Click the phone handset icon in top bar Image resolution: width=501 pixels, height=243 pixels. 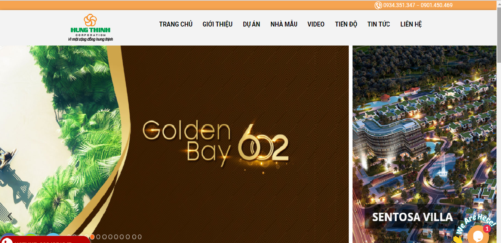click(x=378, y=5)
